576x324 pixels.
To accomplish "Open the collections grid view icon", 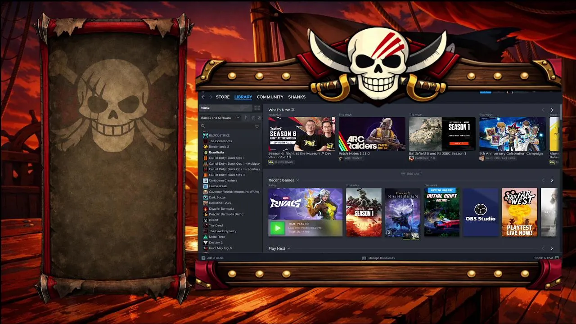I will point(257,108).
